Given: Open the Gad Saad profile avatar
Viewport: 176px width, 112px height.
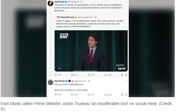Looking at the screenshot, I should 51,3.
